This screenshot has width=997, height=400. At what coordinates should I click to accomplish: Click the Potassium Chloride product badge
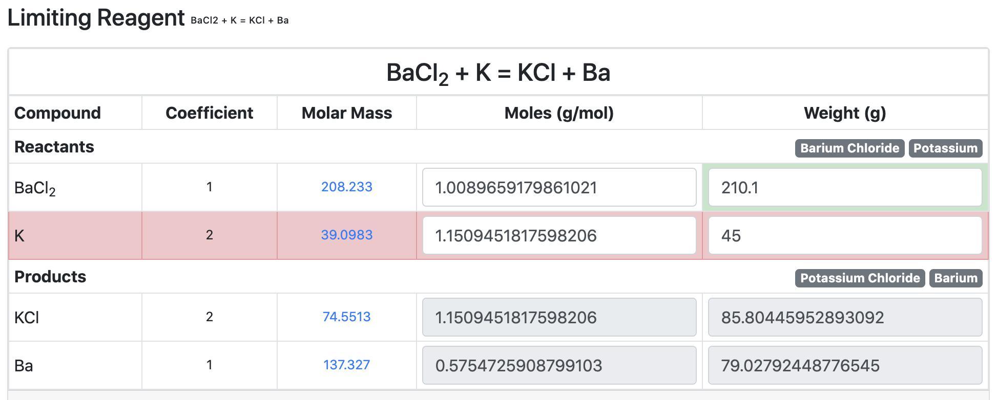[860, 278]
